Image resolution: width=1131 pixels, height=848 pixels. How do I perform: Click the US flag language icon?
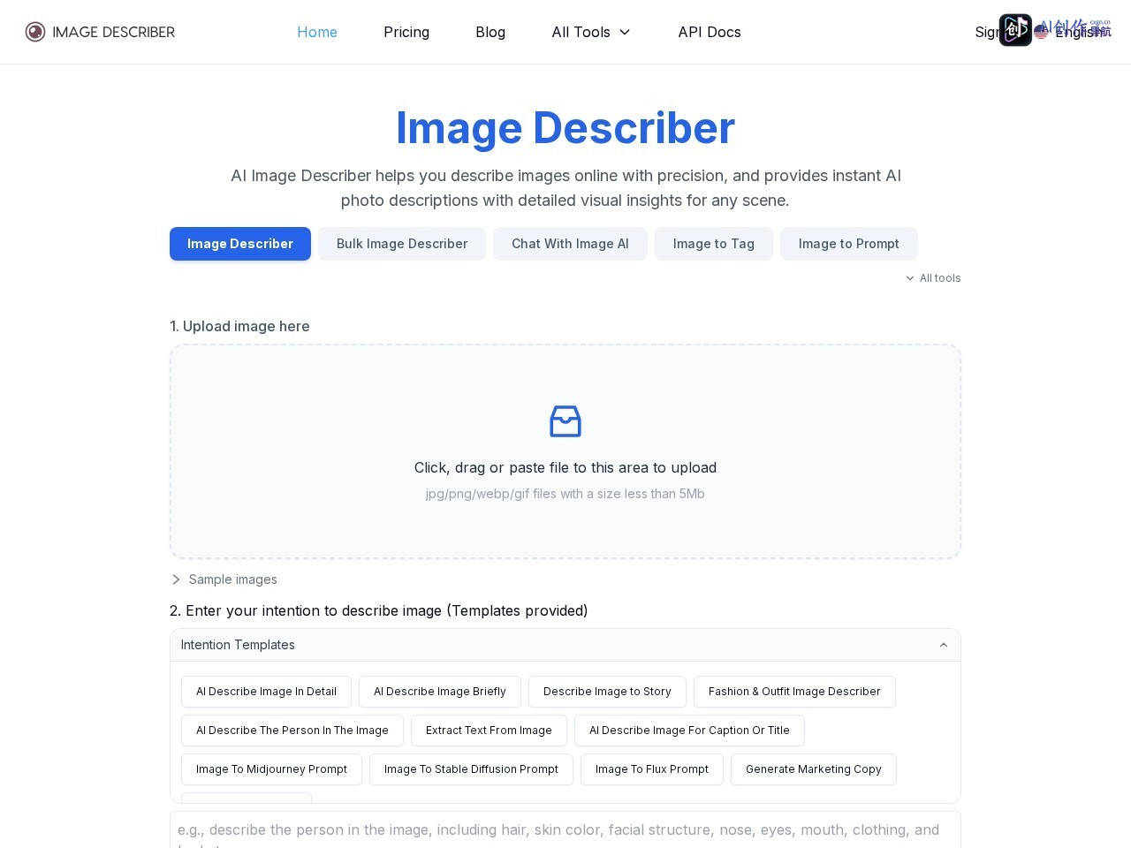(x=1041, y=32)
